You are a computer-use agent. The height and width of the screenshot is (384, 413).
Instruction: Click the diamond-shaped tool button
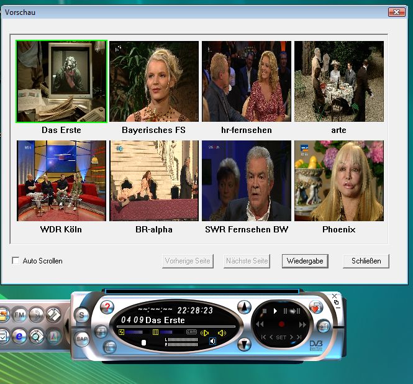pyautogui.click(x=53, y=314)
